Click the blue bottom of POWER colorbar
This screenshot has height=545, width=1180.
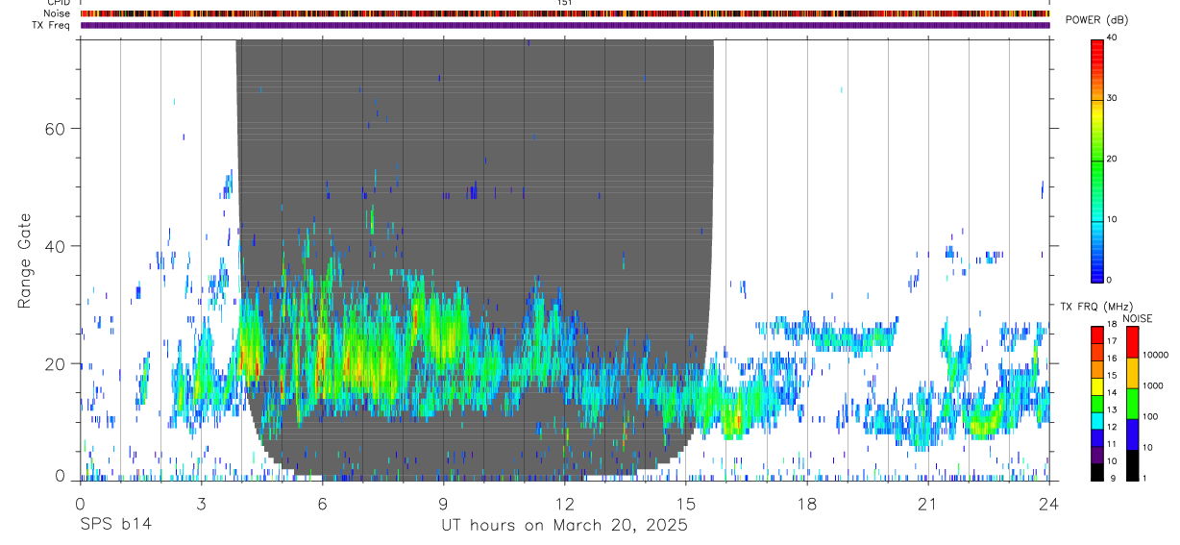1097,271
